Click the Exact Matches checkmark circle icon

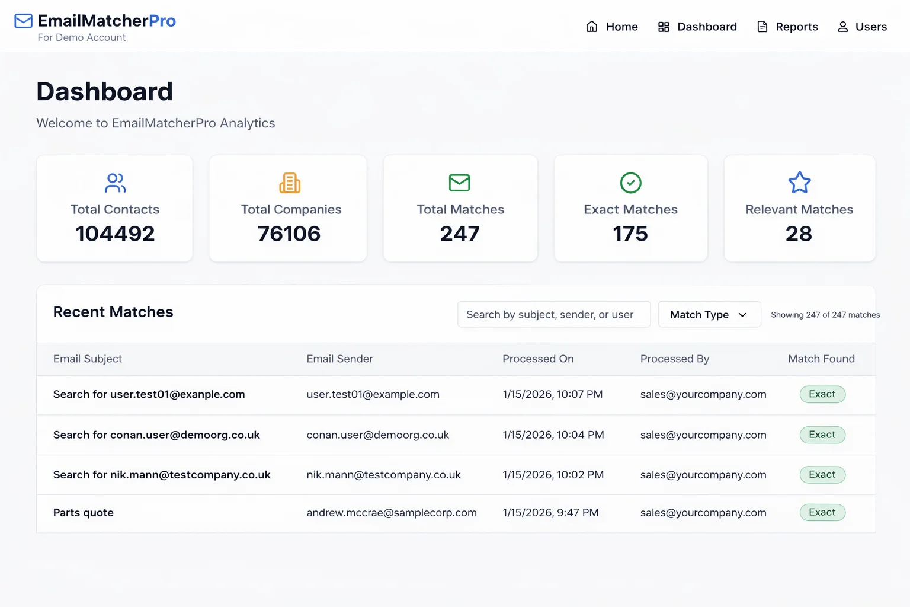[630, 183]
